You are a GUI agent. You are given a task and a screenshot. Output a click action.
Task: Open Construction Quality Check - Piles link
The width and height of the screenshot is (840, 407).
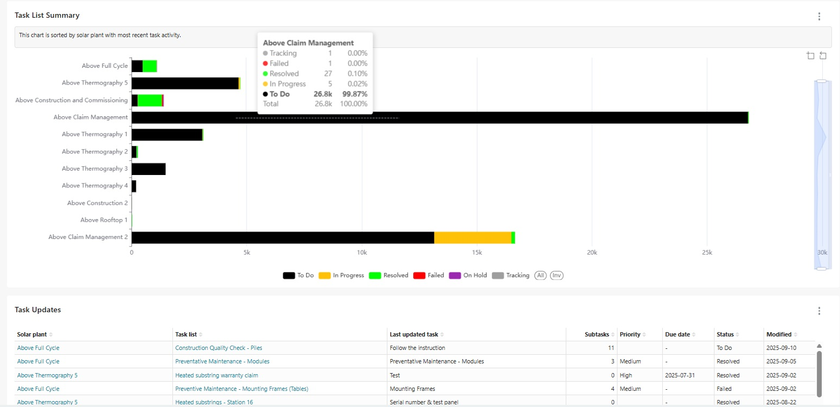pyautogui.click(x=219, y=348)
